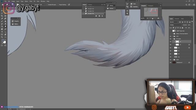
Task: Lock transparent pixels in Layers panel
Action: click(173, 28)
